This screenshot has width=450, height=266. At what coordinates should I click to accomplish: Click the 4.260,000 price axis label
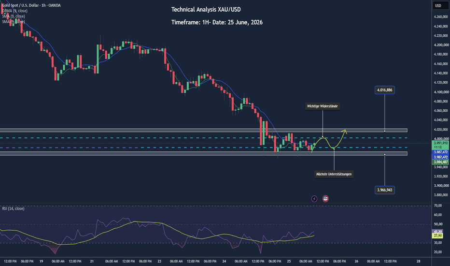441,17
